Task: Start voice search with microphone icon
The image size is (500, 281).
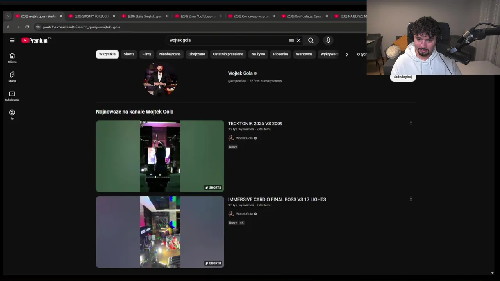Action: [x=328, y=40]
